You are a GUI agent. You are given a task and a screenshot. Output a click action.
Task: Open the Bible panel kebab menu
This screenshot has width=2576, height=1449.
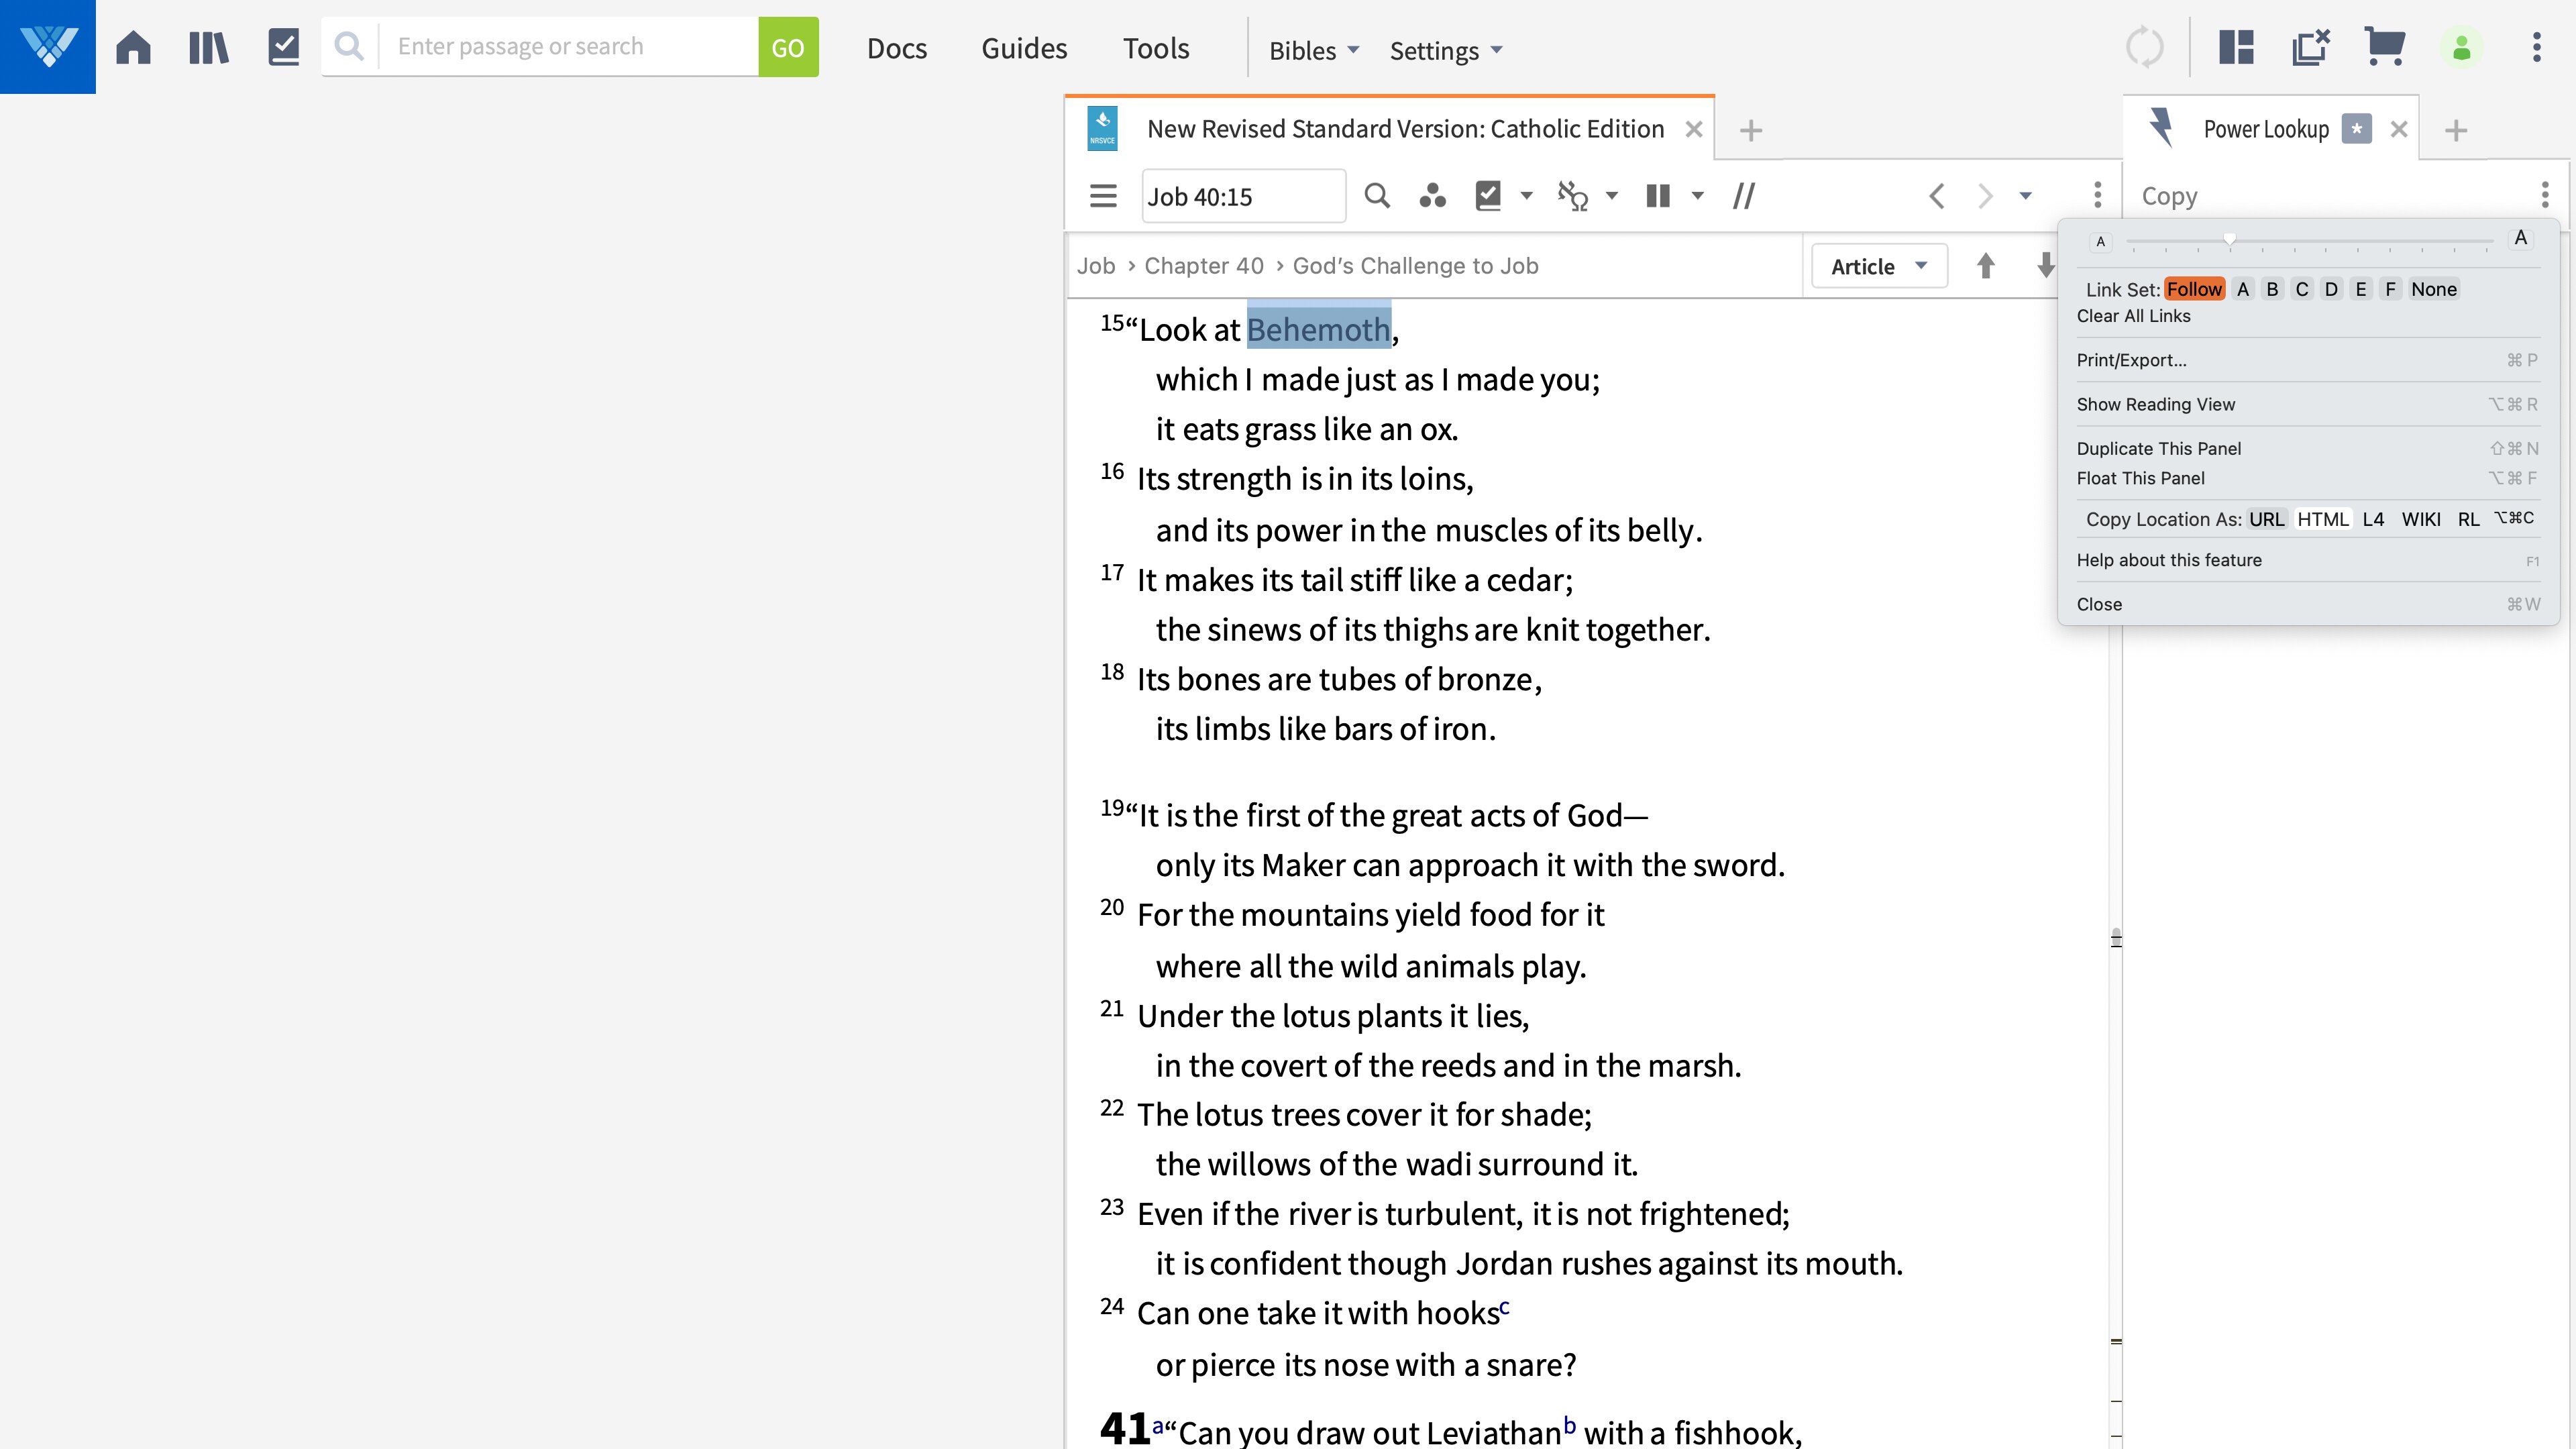click(x=2098, y=195)
